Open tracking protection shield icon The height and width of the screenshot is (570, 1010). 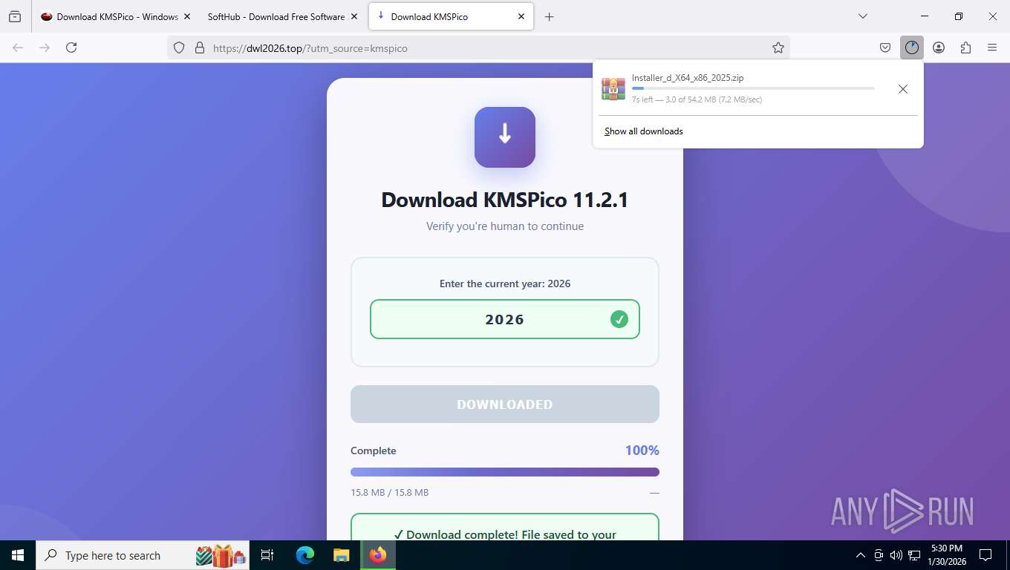179,47
